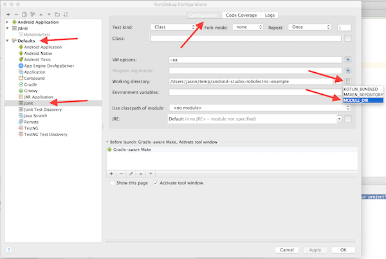The width and height of the screenshot is (386, 259).
Task: Open Test kind dropdown
Action: click(173, 27)
